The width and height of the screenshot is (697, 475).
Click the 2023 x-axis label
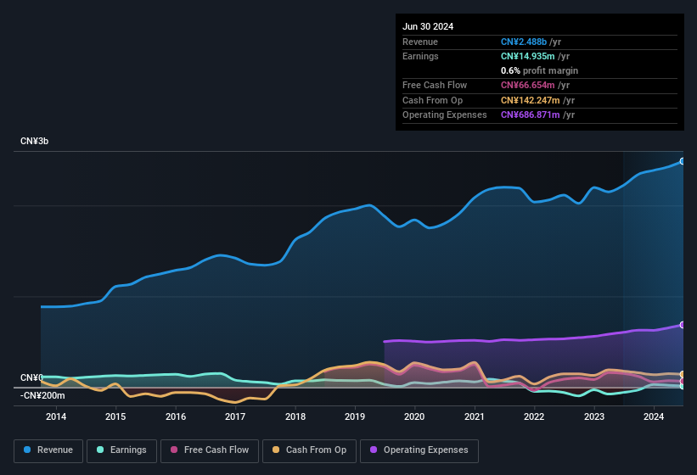[x=594, y=416]
